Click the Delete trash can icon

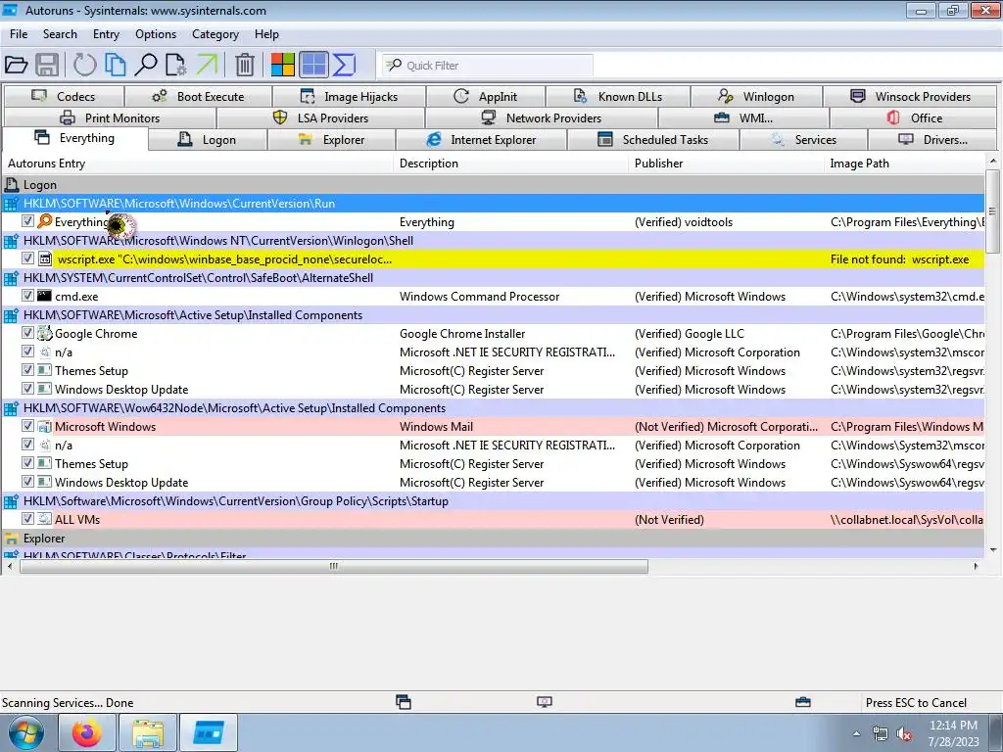click(x=244, y=66)
